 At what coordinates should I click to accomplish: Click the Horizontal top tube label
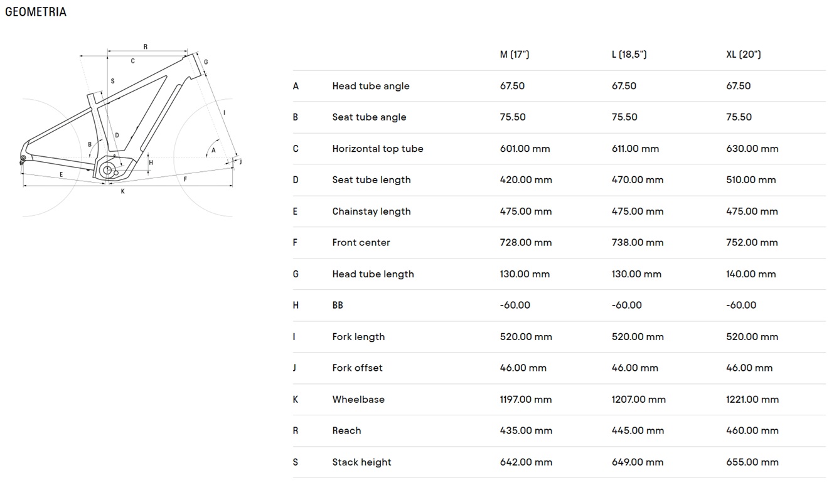tap(378, 149)
